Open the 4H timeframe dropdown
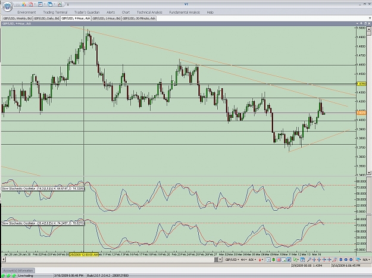372x278 pixels. (x=243, y=260)
